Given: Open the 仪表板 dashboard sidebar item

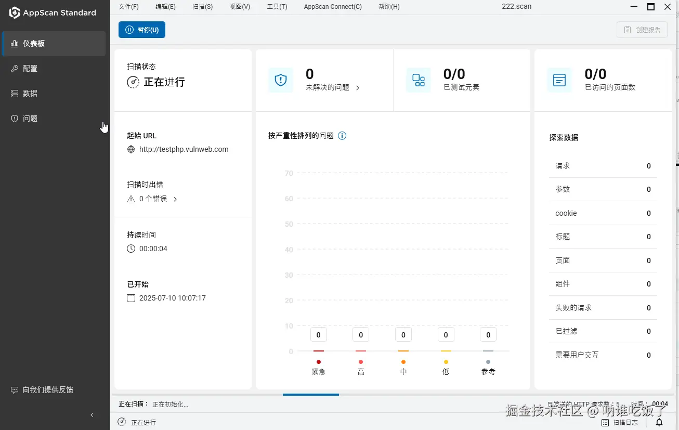Looking at the screenshot, I should pos(54,44).
